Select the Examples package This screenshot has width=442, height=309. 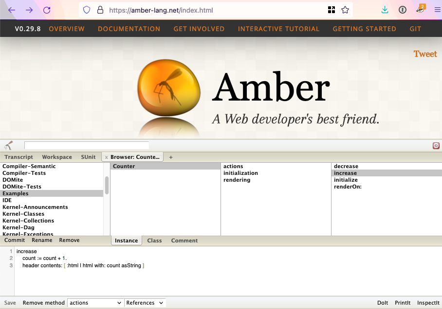pyautogui.click(x=52, y=193)
